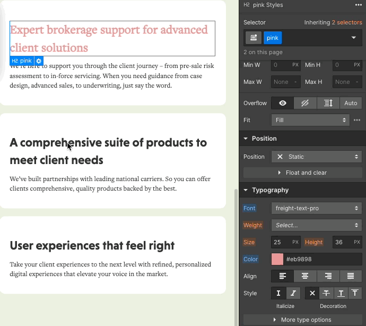Open the pink color swatch picker
The width and height of the screenshot is (366, 326).
pyautogui.click(x=277, y=259)
